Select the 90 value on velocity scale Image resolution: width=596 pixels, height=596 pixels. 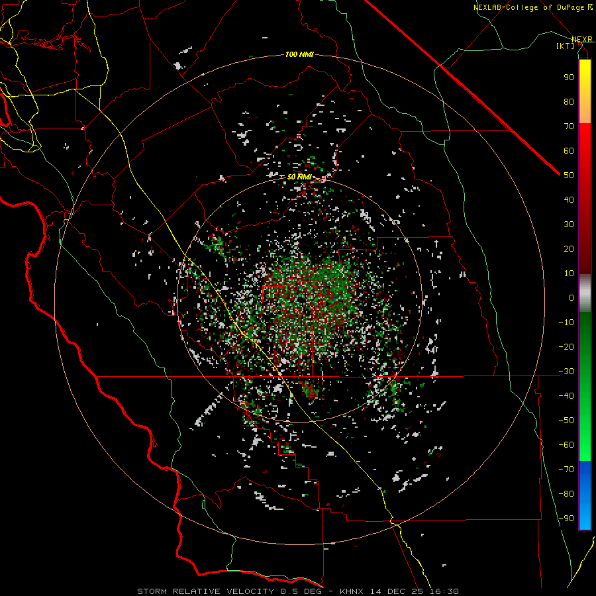[569, 77]
